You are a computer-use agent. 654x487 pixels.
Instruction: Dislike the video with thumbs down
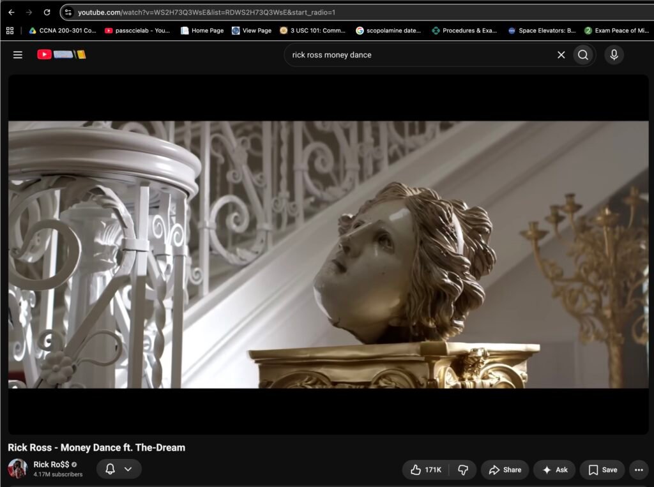[x=462, y=470]
